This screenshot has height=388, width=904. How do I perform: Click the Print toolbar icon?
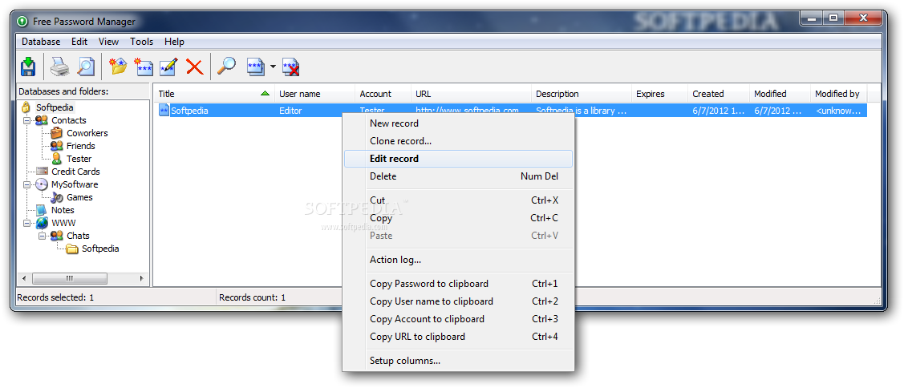[x=59, y=67]
